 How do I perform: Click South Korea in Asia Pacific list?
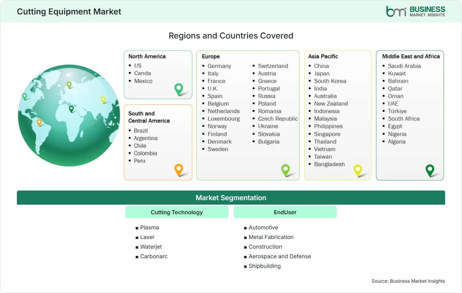tap(330, 81)
